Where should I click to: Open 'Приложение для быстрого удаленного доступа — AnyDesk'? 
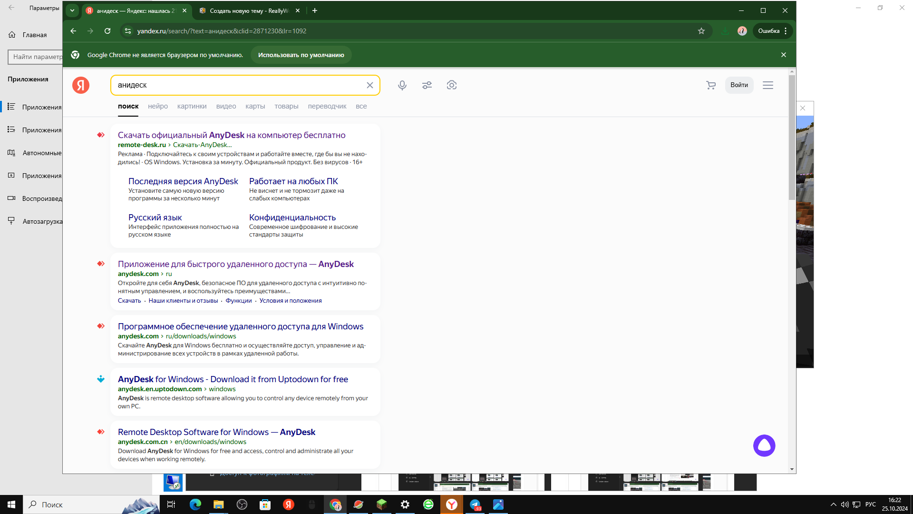tap(236, 264)
